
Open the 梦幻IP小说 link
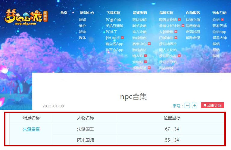[x=168, y=56]
